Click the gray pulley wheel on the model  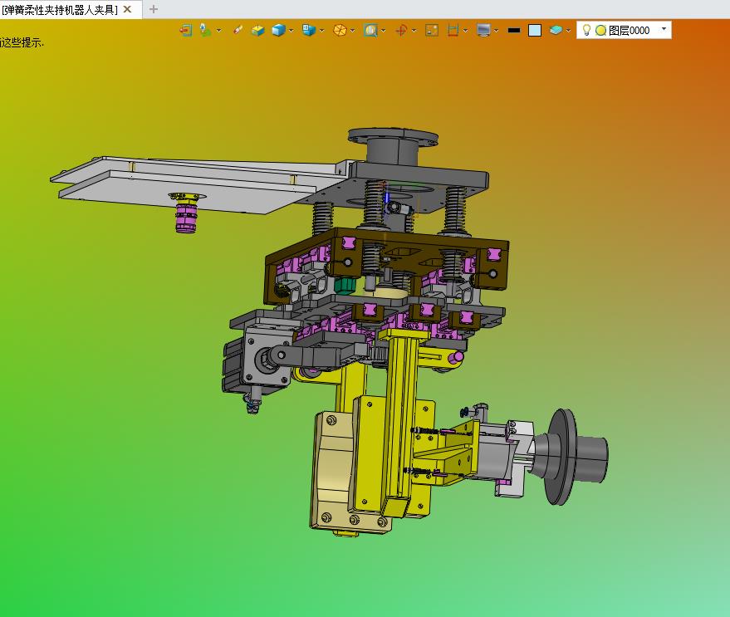(x=562, y=457)
